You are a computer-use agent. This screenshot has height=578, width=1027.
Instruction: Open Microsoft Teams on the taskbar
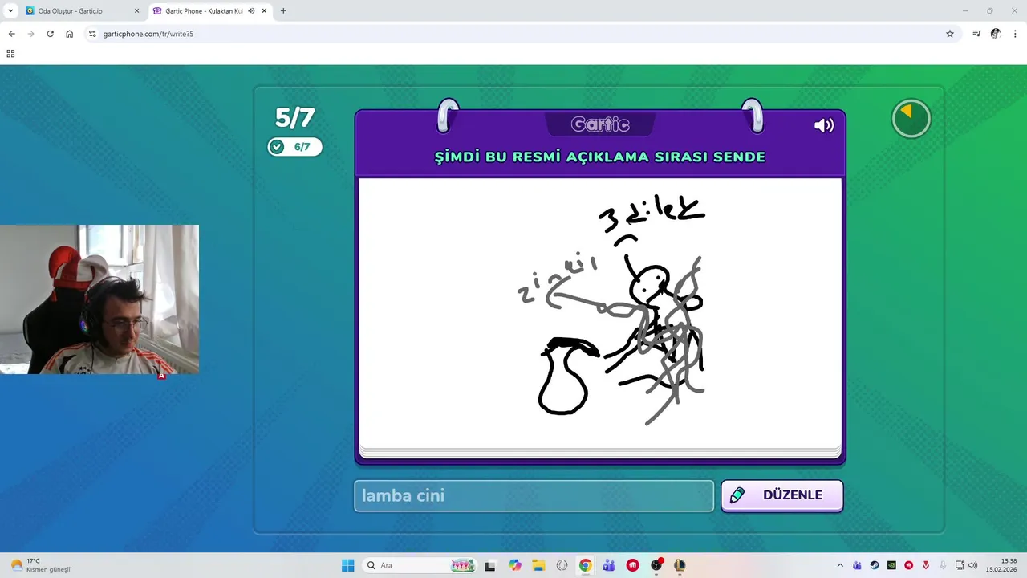(609, 565)
